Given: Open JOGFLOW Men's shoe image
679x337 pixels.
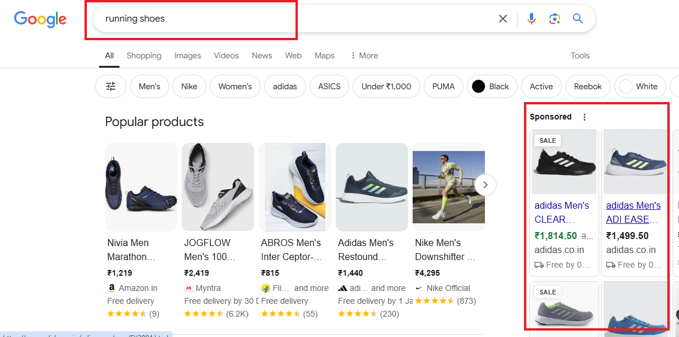Looking at the screenshot, I should (218, 187).
